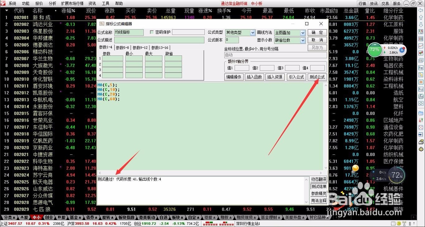Viewport: 425px width, 227px height.
Task: Click the 公式名称 input field
Action: pyautogui.click(x=129, y=32)
